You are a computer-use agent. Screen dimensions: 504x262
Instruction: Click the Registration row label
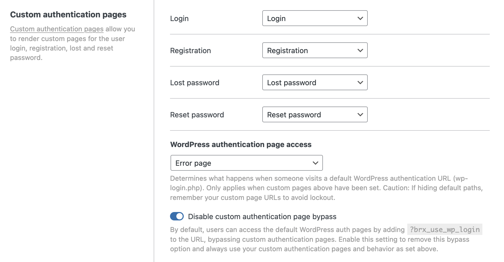pyautogui.click(x=191, y=50)
